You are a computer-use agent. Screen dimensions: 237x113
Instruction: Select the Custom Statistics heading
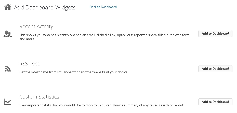click(39, 97)
